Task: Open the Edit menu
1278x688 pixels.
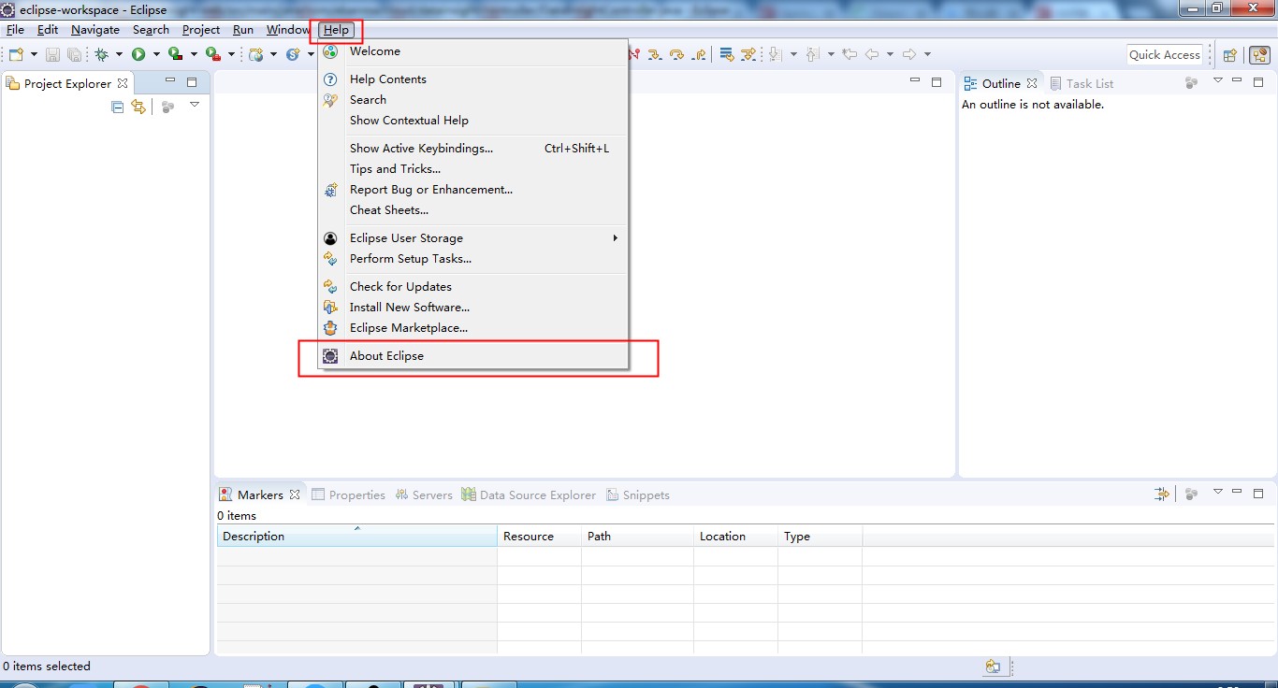Action: pyautogui.click(x=48, y=29)
